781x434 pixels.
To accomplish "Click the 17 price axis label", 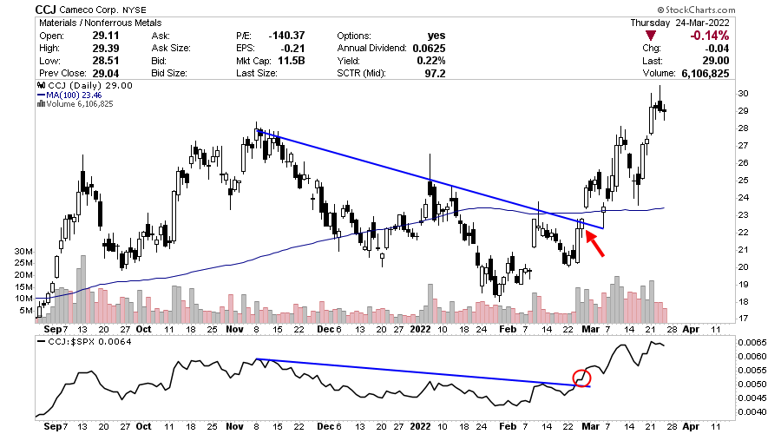I will (743, 319).
